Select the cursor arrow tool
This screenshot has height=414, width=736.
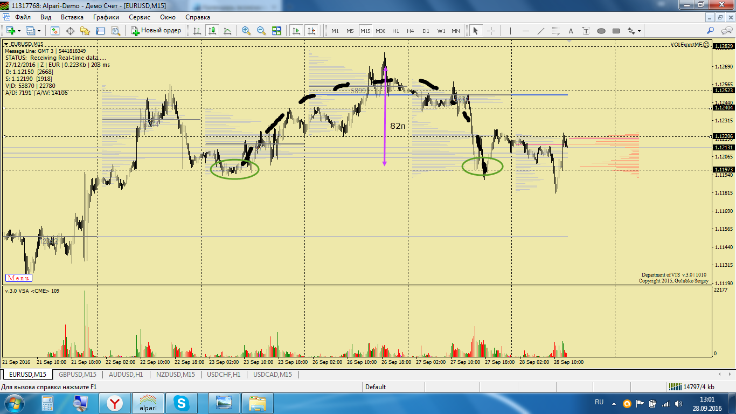click(x=476, y=31)
